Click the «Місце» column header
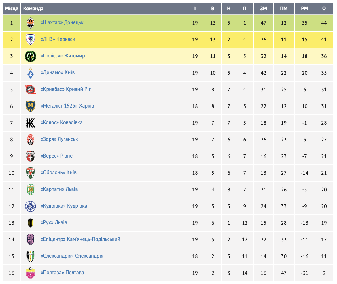Viewport: 337px width, 284px height. point(12,9)
